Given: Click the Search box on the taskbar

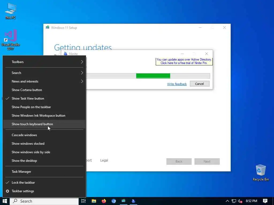Looking at the screenshot, I should [x=44, y=201].
